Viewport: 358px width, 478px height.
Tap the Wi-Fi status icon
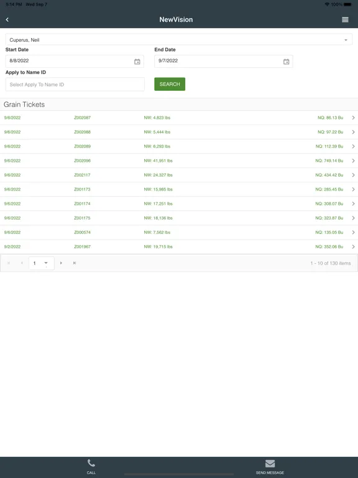(x=327, y=4)
